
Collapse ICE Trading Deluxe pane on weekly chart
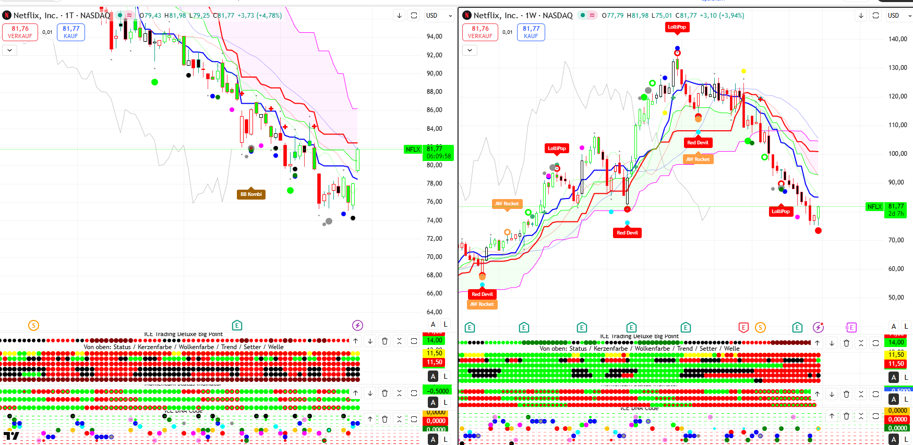click(861, 343)
